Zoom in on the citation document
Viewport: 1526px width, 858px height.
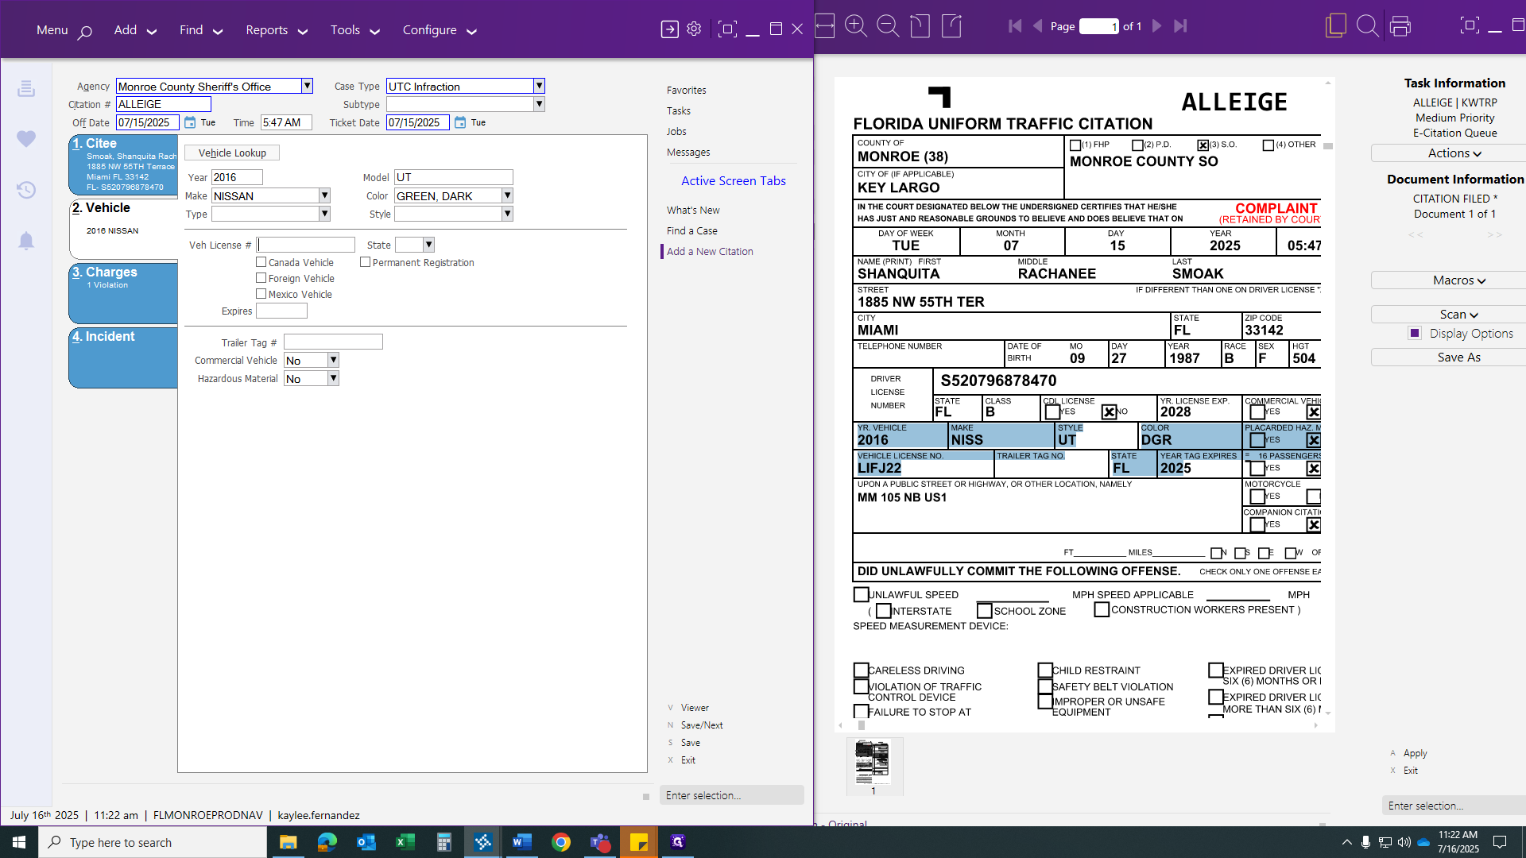point(856,26)
